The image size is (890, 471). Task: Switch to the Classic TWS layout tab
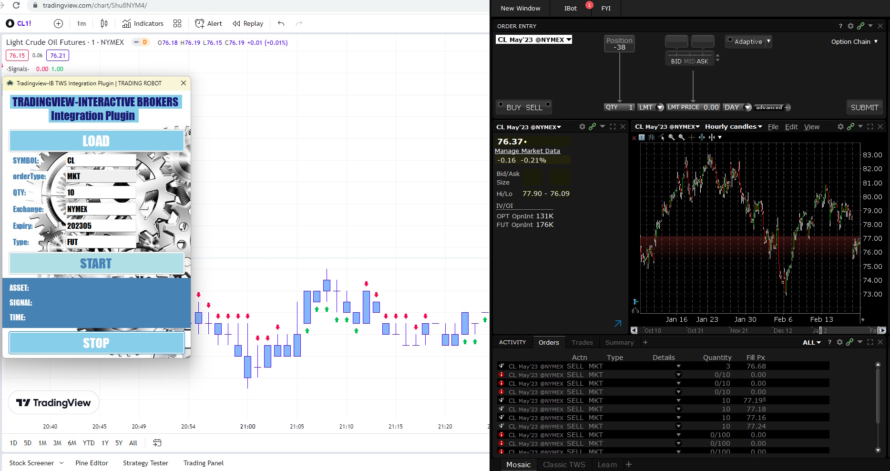(x=564, y=464)
